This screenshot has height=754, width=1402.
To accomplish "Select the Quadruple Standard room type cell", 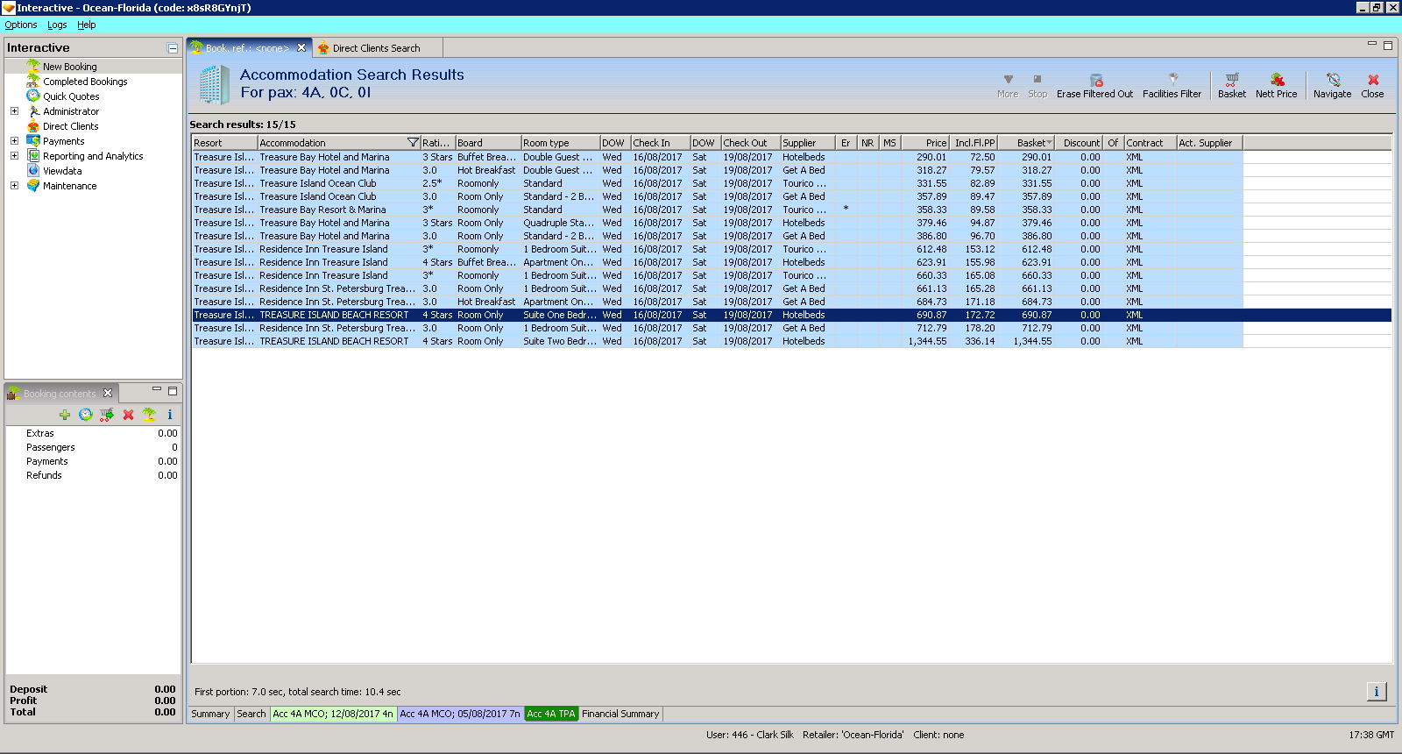I will [561, 223].
